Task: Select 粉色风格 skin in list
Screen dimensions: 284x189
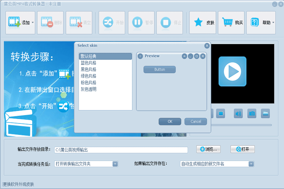Action: 105,83
